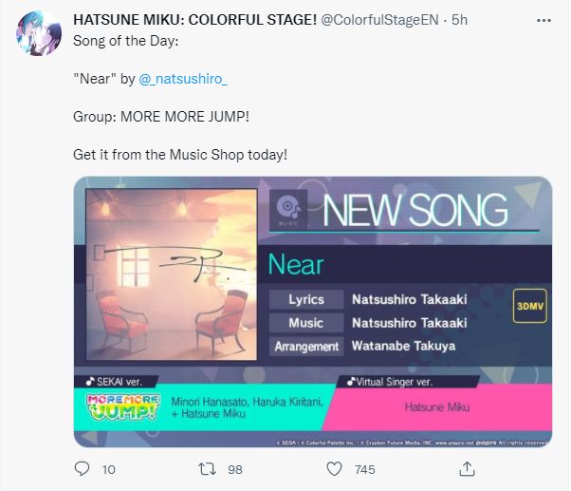Open the share tweet icon
The width and height of the screenshot is (571, 491).
pyautogui.click(x=467, y=469)
